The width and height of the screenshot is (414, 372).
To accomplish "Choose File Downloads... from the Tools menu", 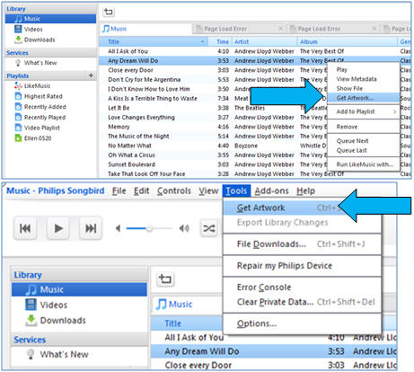I will coord(303,244).
